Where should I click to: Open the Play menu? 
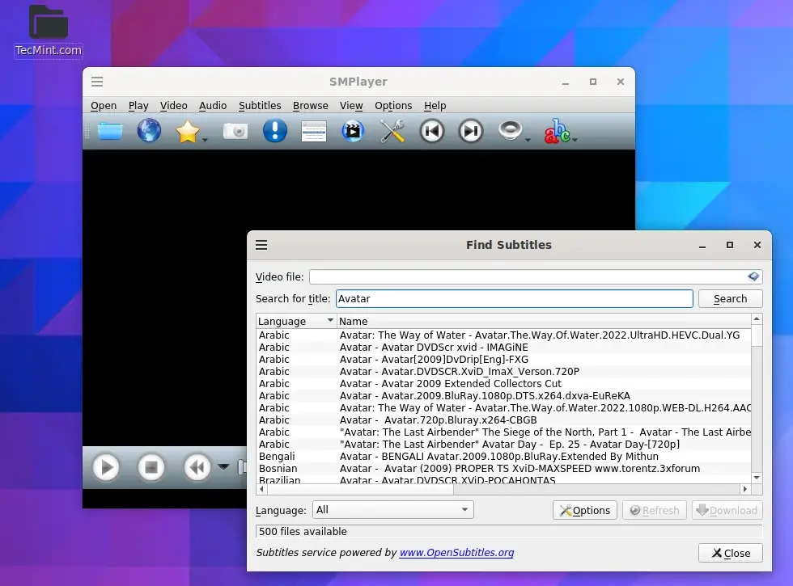tap(138, 106)
